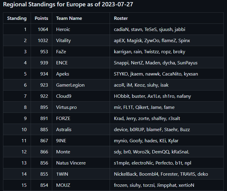Viewport: 227px width, 191px height.
Task: Select Virtus.pro in the table
Action: pyautogui.click(x=66, y=107)
